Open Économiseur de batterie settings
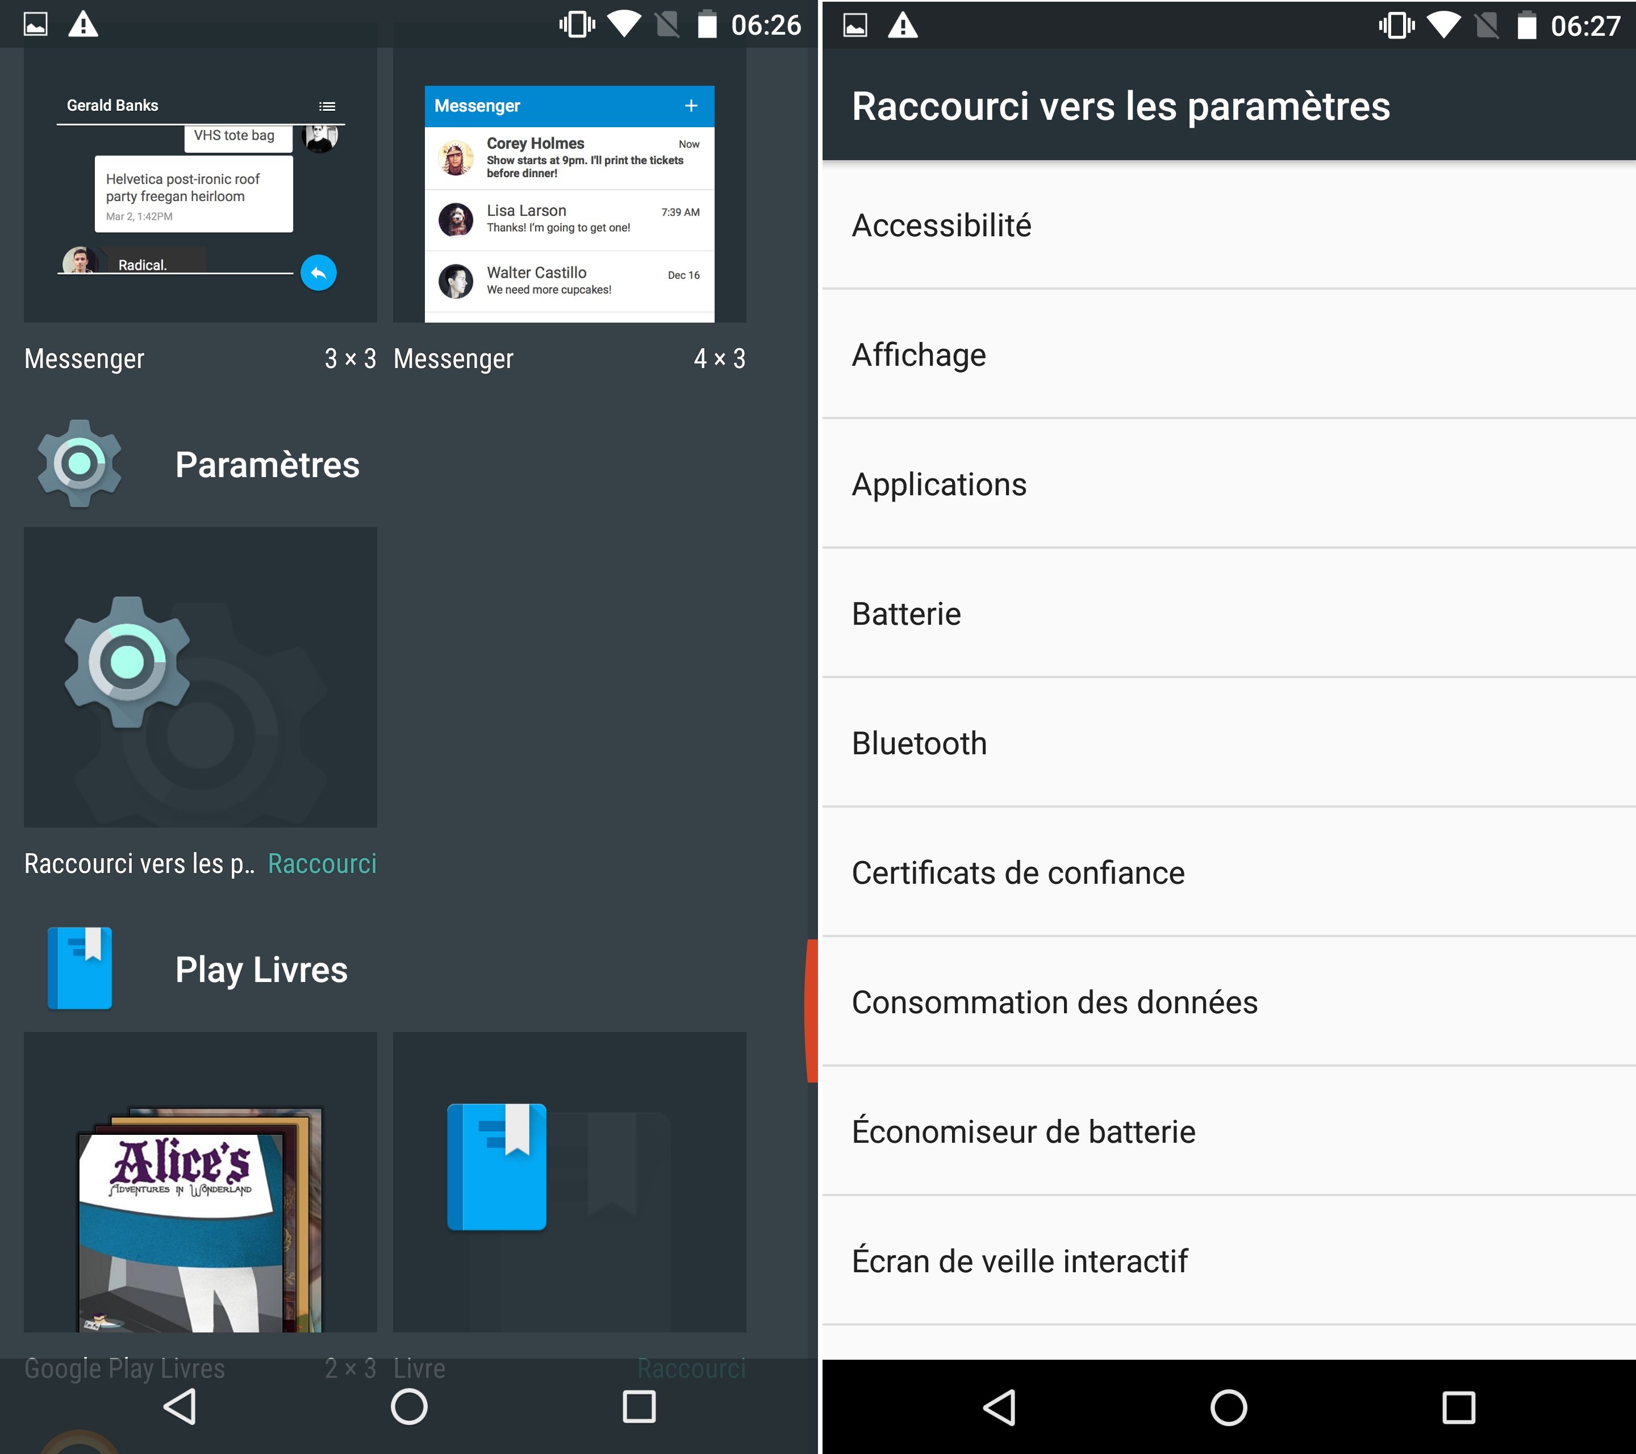Viewport: 1636px width, 1454px height. 1226,1133
